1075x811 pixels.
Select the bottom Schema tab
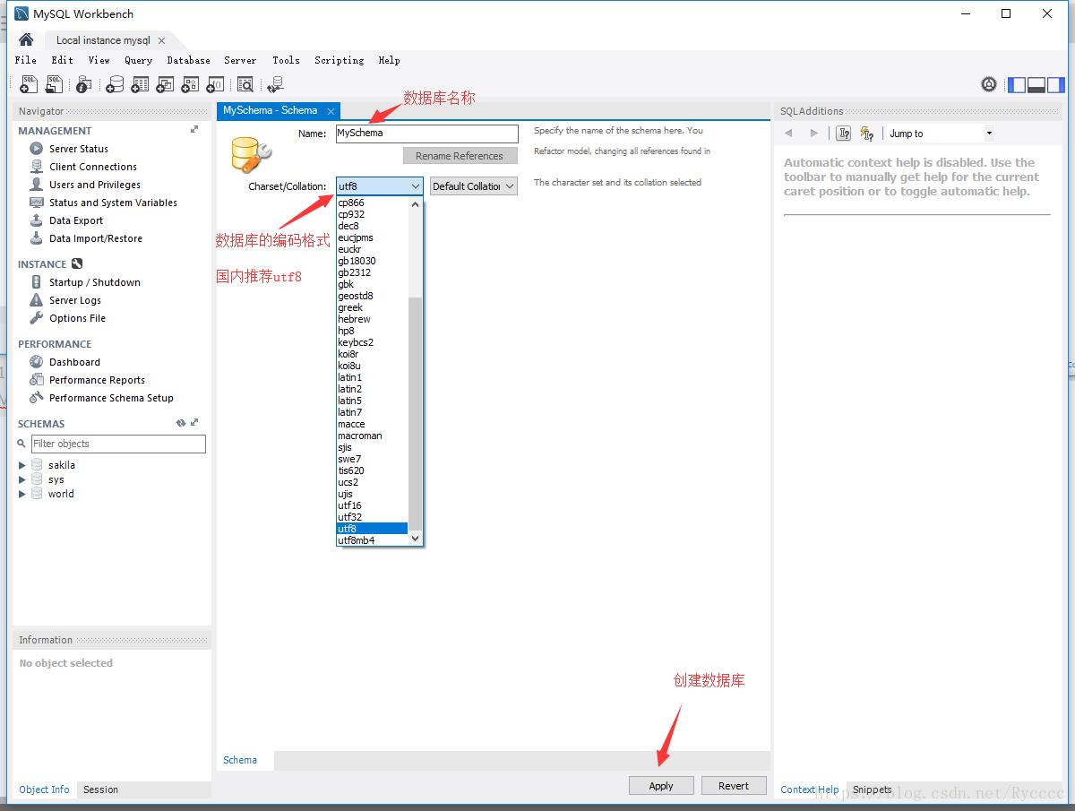coord(240,760)
